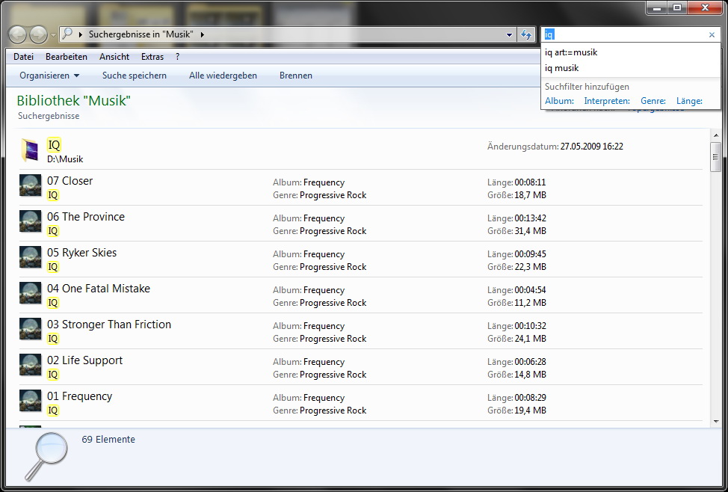
Task: Click the D:\Musik path text
Action: pos(65,159)
